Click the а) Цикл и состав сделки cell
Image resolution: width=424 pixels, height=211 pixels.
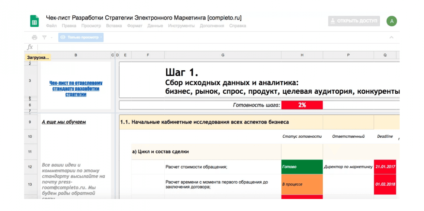pos(160,152)
